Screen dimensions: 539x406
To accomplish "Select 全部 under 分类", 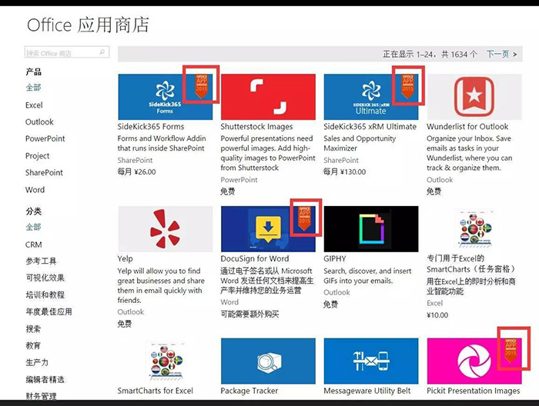I will point(33,227).
